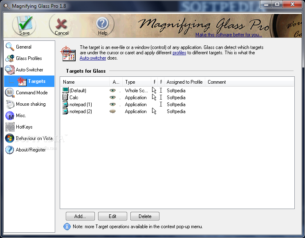Image resolution: width=305 pixels, height=238 pixels.
Task: Click caret icon in notepad (1) row
Action: (x=161, y=105)
